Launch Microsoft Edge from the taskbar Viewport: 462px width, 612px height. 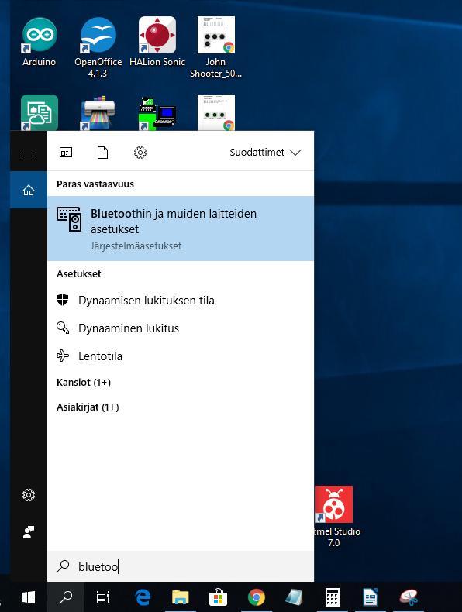click(x=143, y=597)
